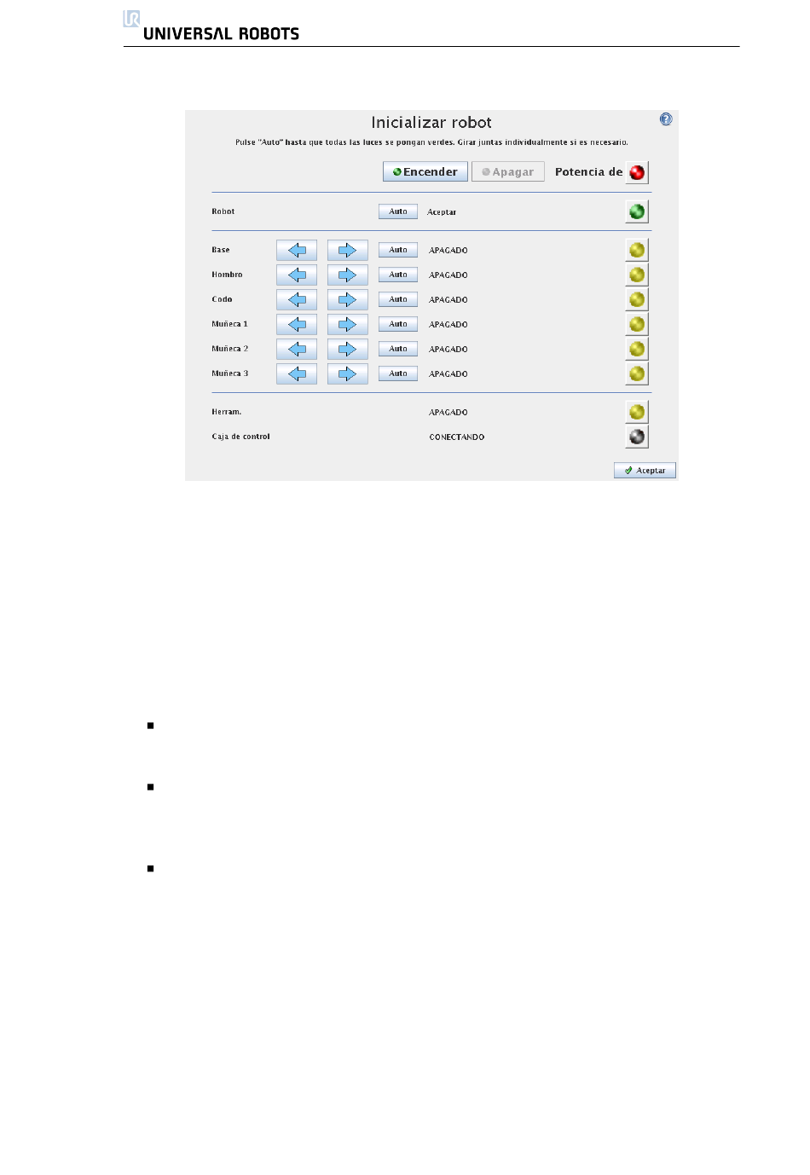Click the Aceptar confirm button at bottom
The width and height of the screenshot is (810, 1175).
click(x=645, y=471)
